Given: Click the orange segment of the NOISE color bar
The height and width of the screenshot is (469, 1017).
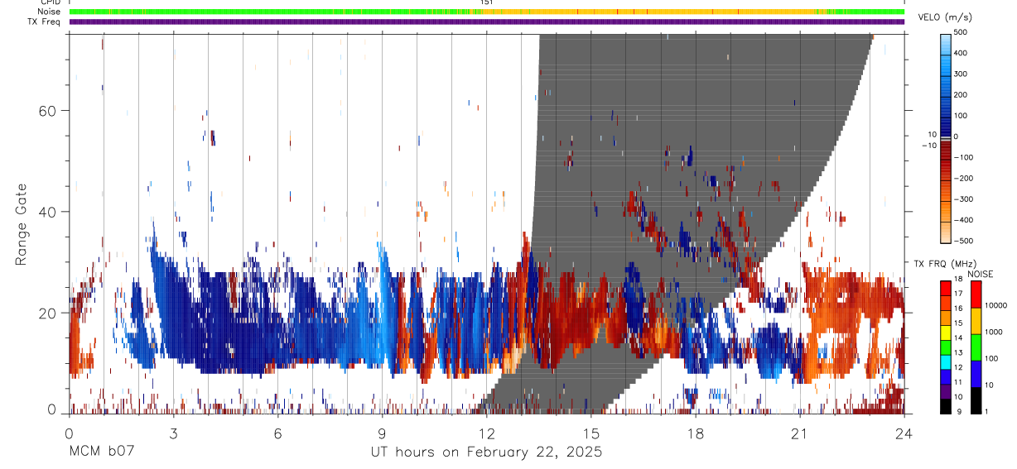Looking at the screenshot, I should (x=975, y=320).
